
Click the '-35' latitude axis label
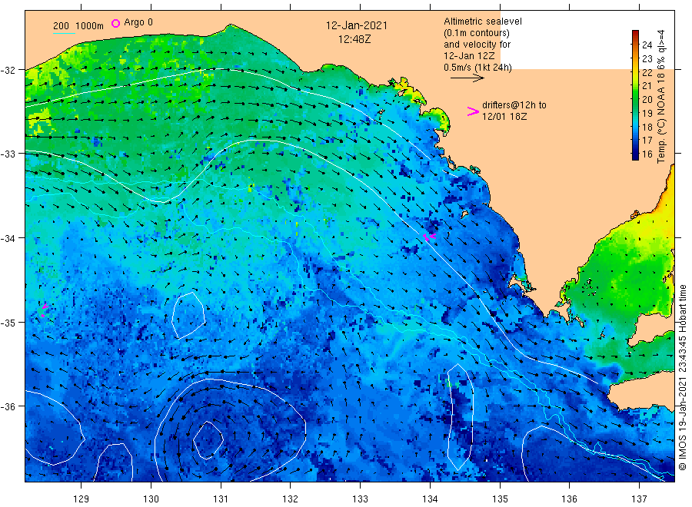[8, 323]
